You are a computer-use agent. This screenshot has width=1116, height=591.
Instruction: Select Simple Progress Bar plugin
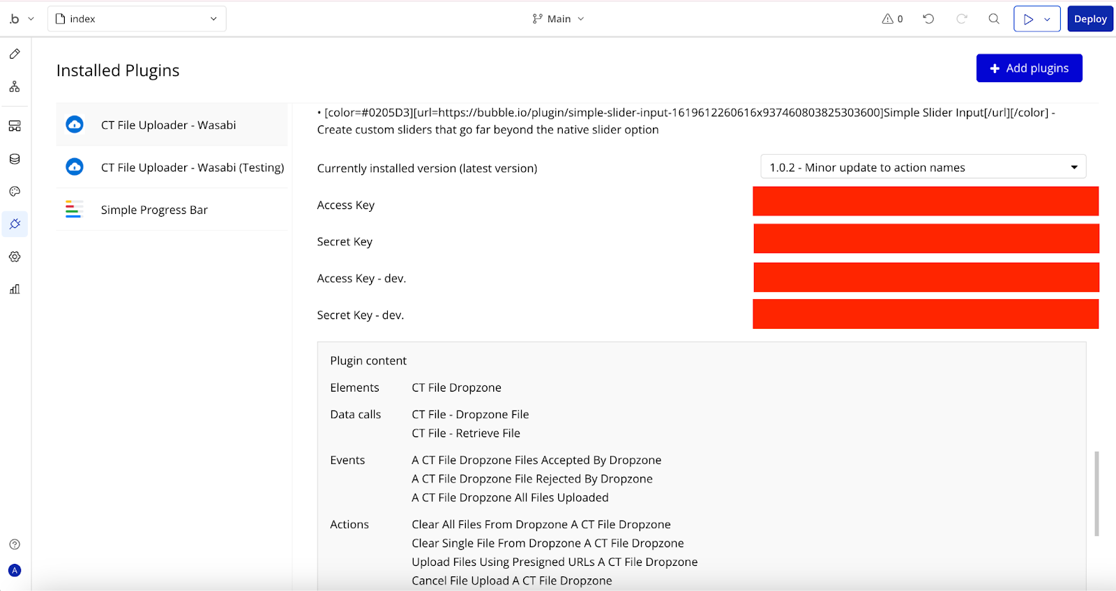172,209
